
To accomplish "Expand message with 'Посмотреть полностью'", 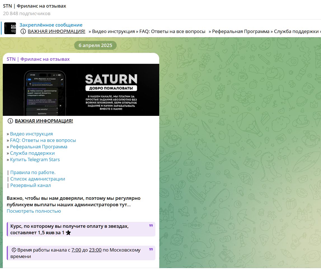I will [x=34, y=211].
